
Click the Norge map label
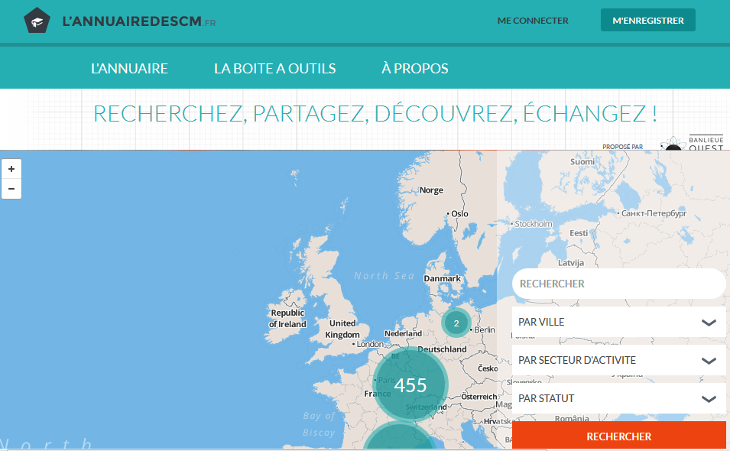431,190
